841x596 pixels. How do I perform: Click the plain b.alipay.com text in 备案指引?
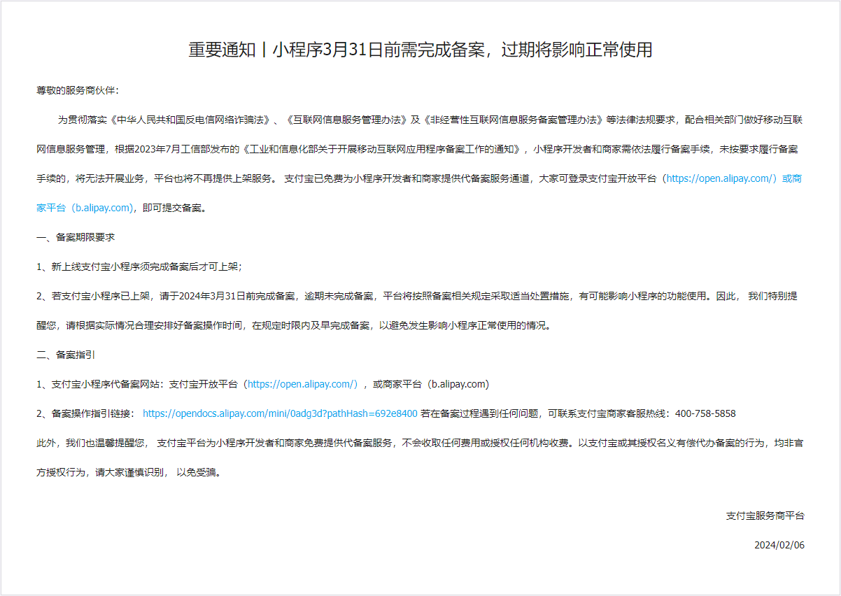coord(458,384)
